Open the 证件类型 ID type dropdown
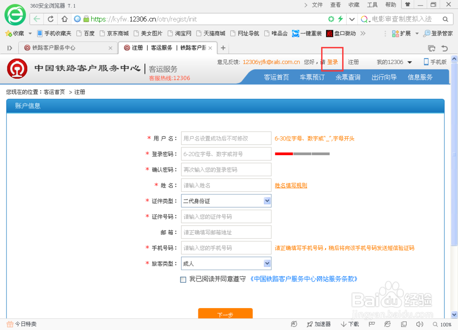The height and width of the screenshot is (330, 458). [267, 200]
